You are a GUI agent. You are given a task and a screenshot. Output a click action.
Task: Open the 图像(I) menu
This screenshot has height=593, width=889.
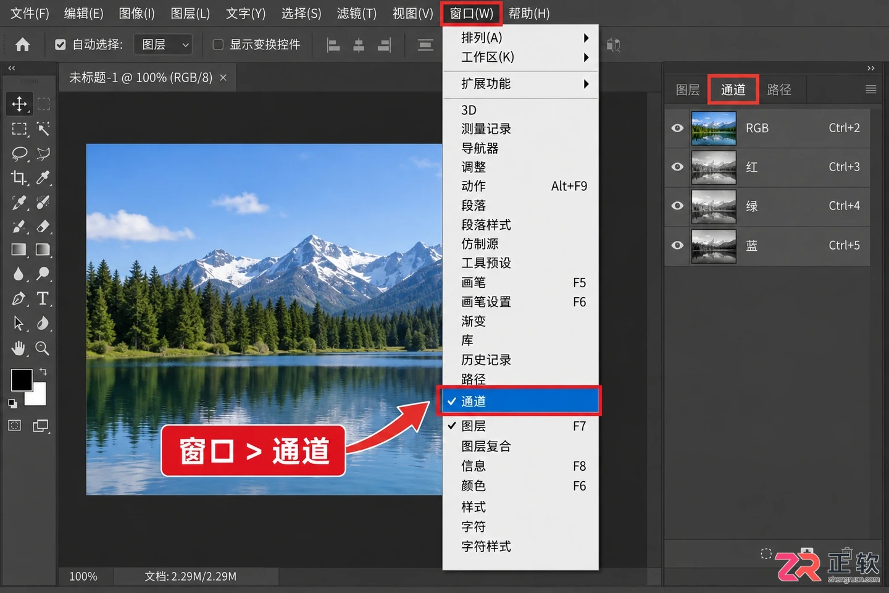point(136,13)
